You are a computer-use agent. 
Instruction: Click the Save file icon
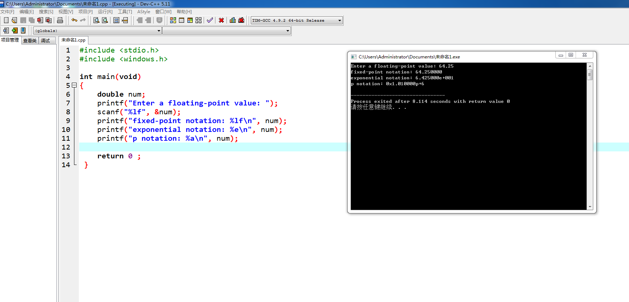(23, 20)
